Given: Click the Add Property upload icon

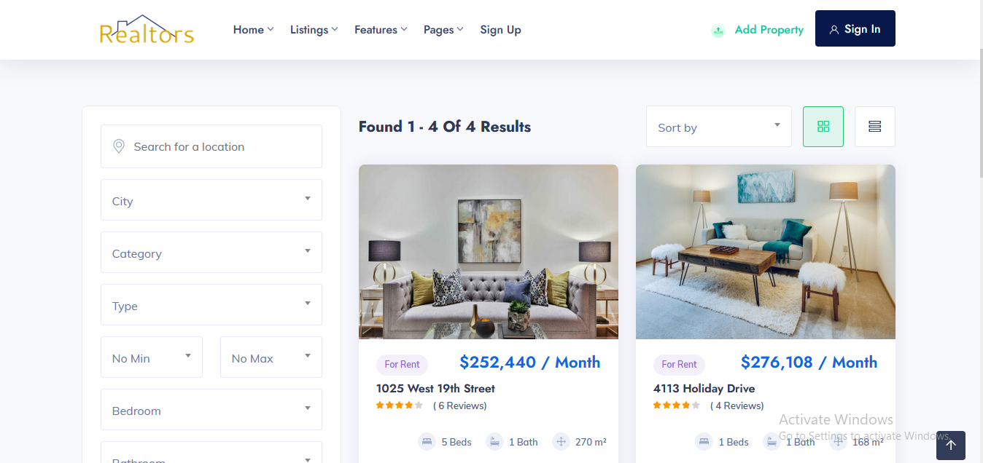Looking at the screenshot, I should [x=718, y=31].
